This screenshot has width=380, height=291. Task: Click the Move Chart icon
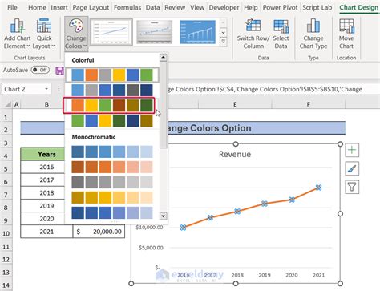[x=346, y=34]
